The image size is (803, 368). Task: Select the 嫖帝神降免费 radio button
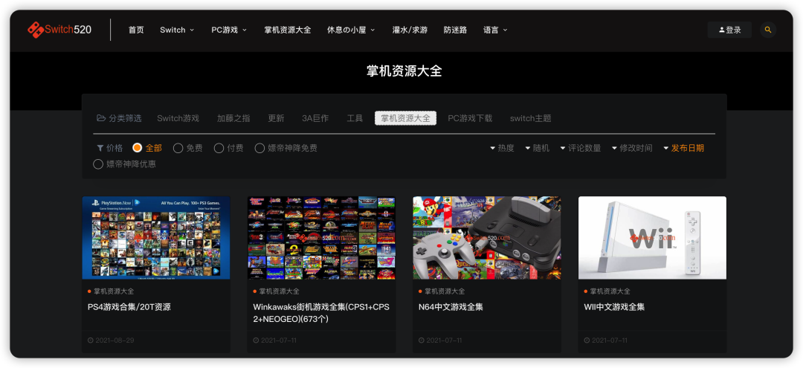(x=259, y=148)
